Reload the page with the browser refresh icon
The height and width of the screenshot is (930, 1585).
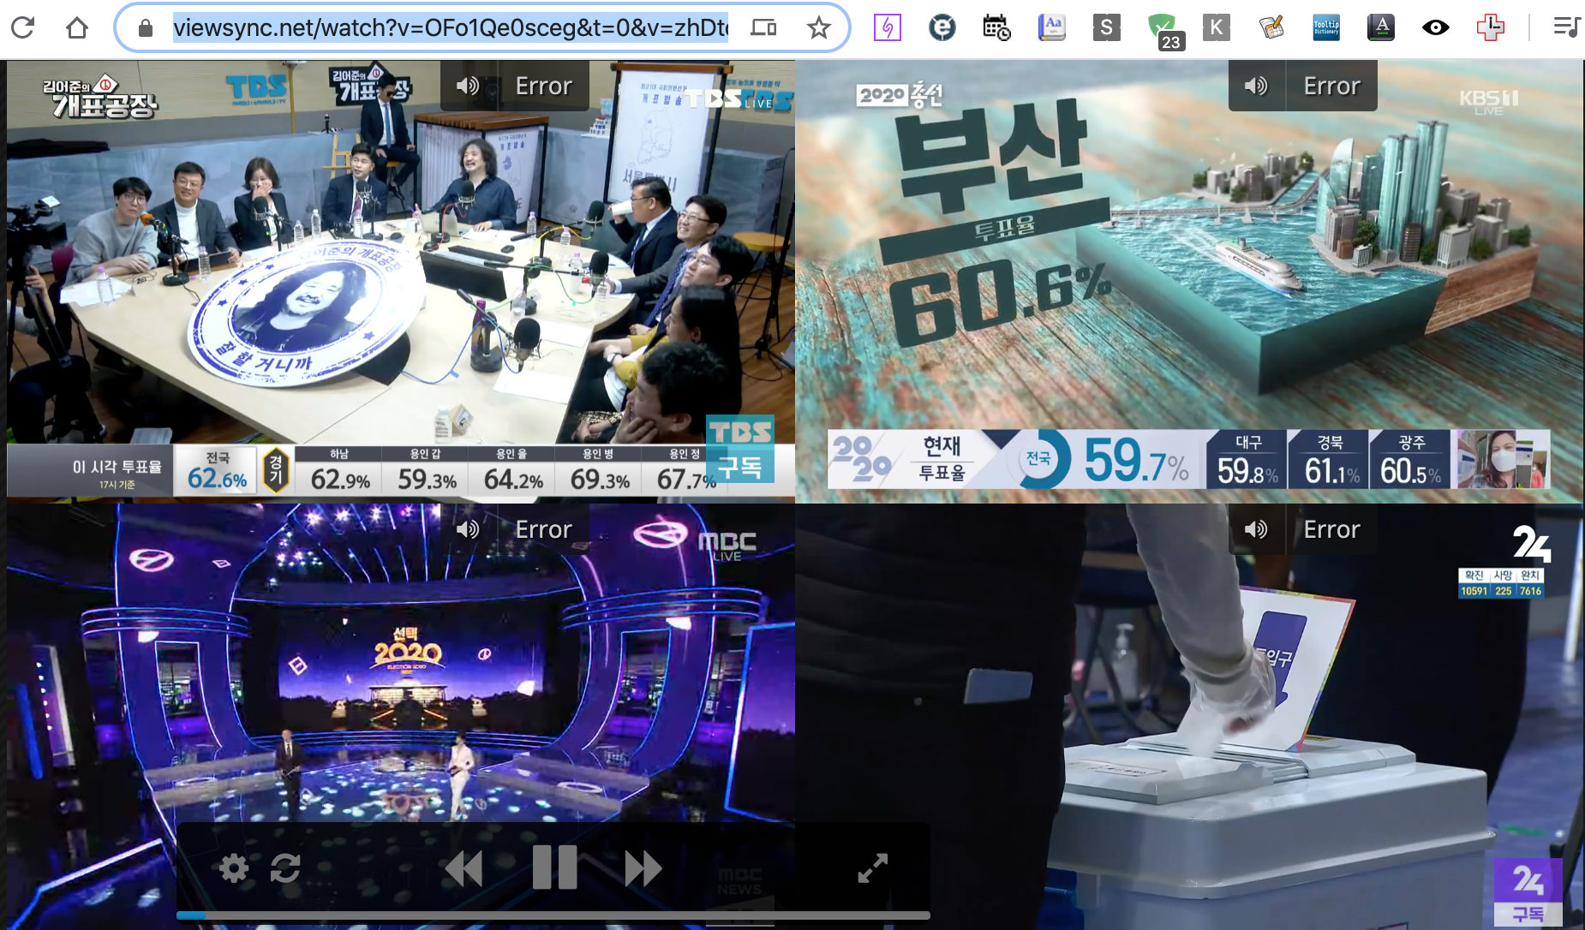23,27
